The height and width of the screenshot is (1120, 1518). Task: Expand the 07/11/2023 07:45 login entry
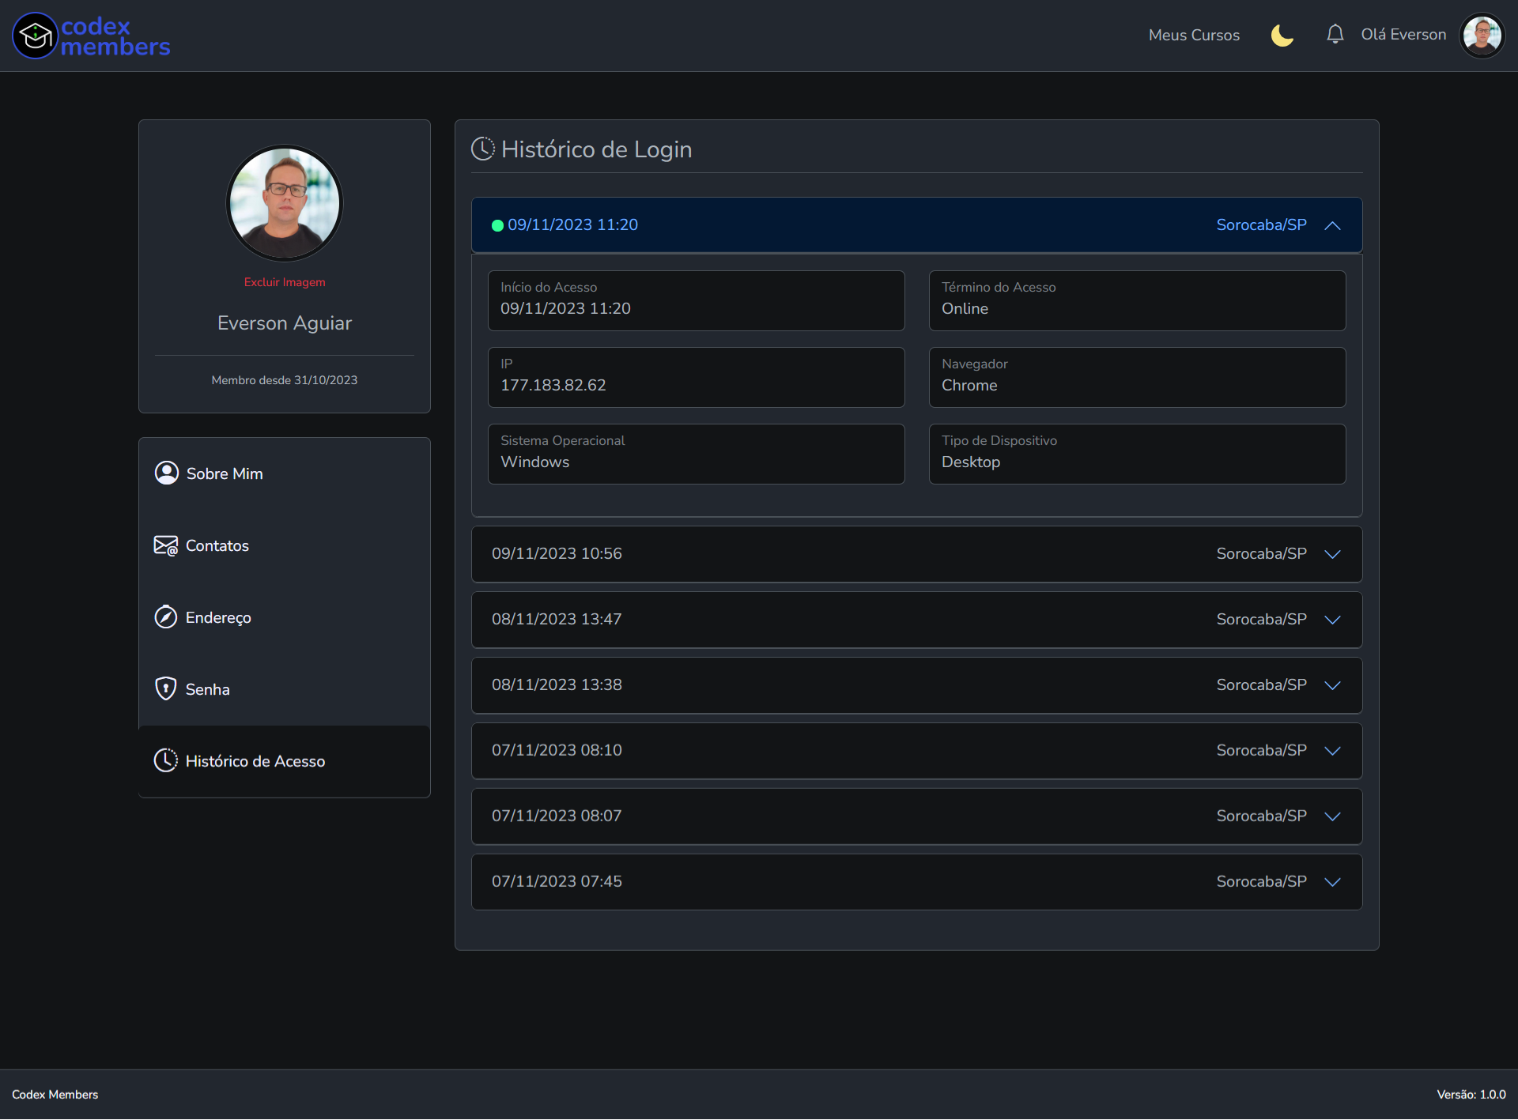tap(1333, 881)
